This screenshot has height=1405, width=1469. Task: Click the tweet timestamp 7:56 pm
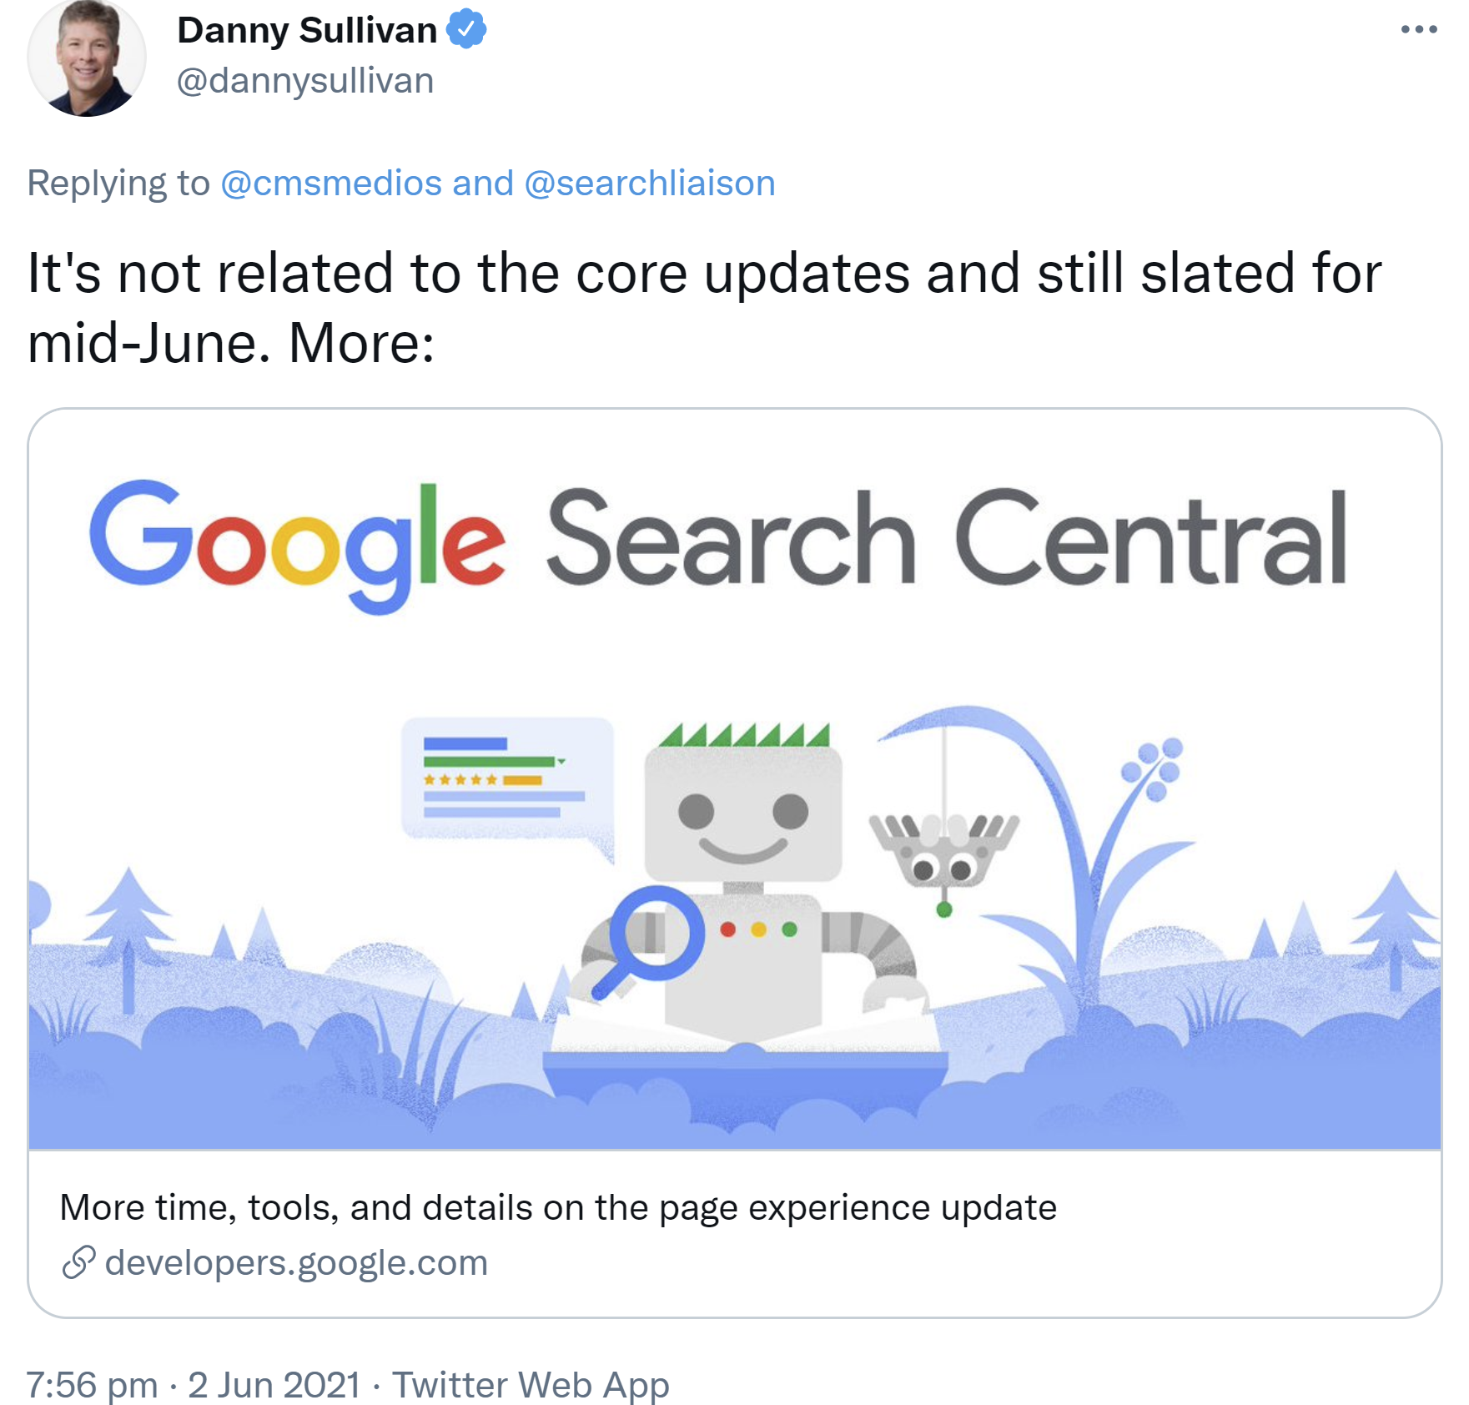(92, 1384)
